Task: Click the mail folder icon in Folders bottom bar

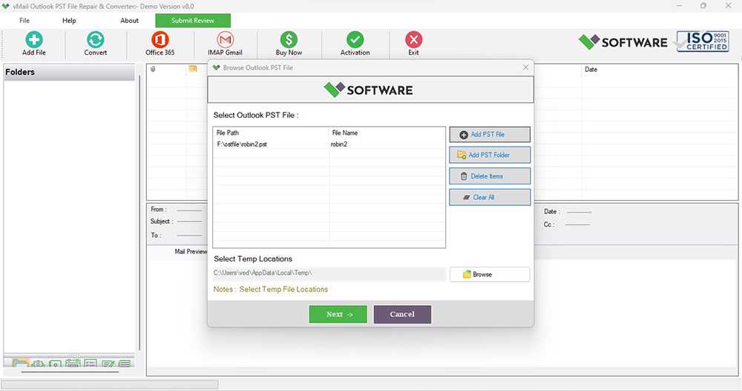Action: (x=20, y=364)
